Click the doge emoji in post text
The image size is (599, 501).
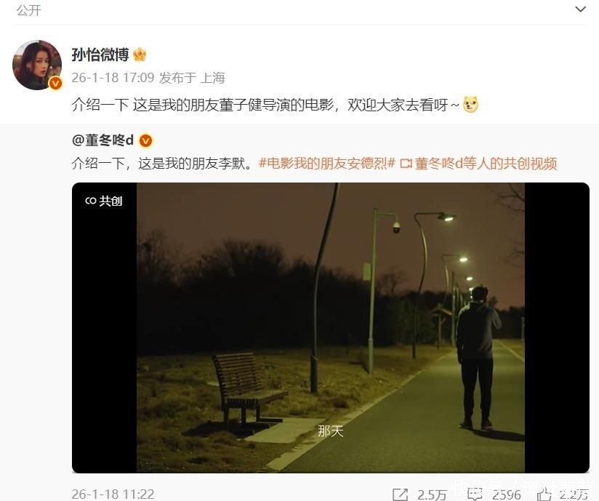(x=470, y=104)
